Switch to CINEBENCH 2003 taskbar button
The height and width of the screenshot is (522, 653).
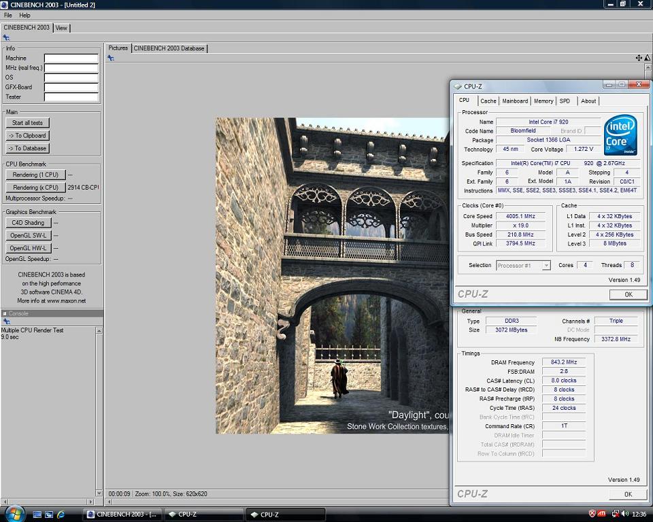pos(123,515)
